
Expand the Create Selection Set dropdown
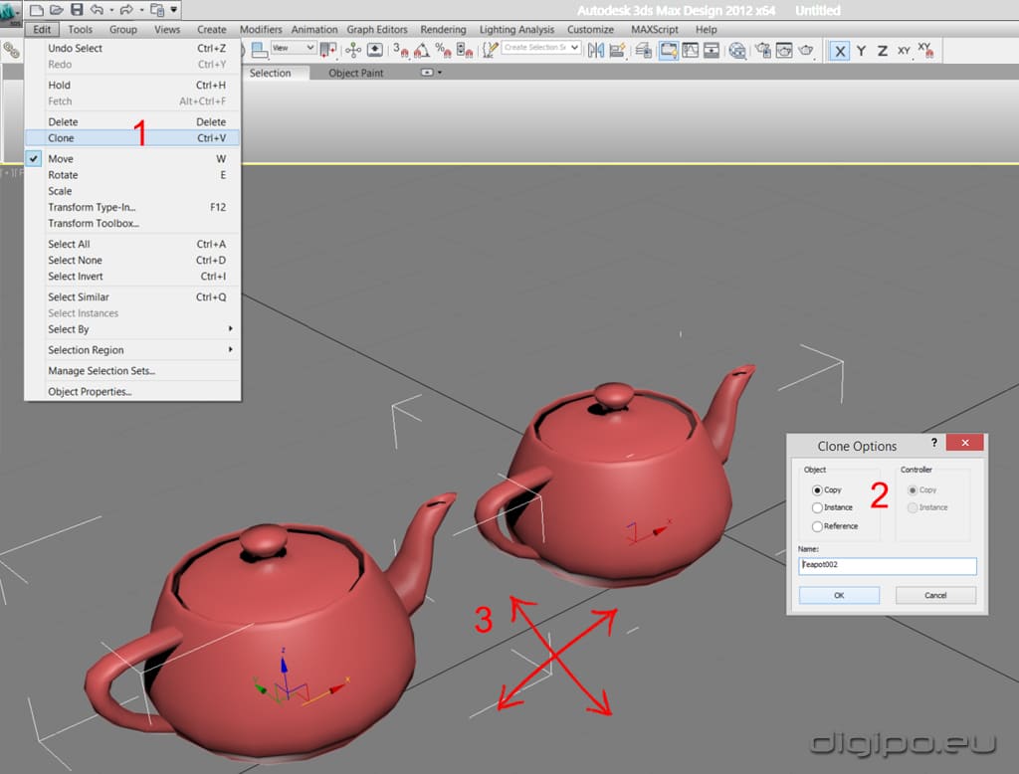coord(574,48)
